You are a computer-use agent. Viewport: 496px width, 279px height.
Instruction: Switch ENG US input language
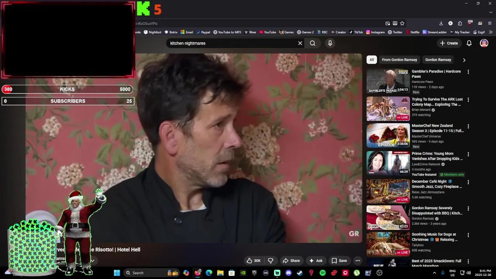pyautogui.click(x=452, y=273)
